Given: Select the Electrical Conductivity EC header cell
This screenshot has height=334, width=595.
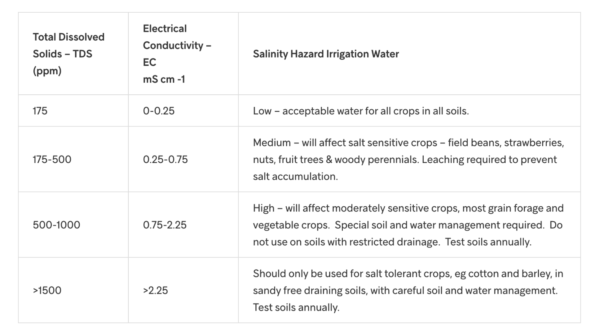Looking at the screenshot, I should tap(183, 54).
